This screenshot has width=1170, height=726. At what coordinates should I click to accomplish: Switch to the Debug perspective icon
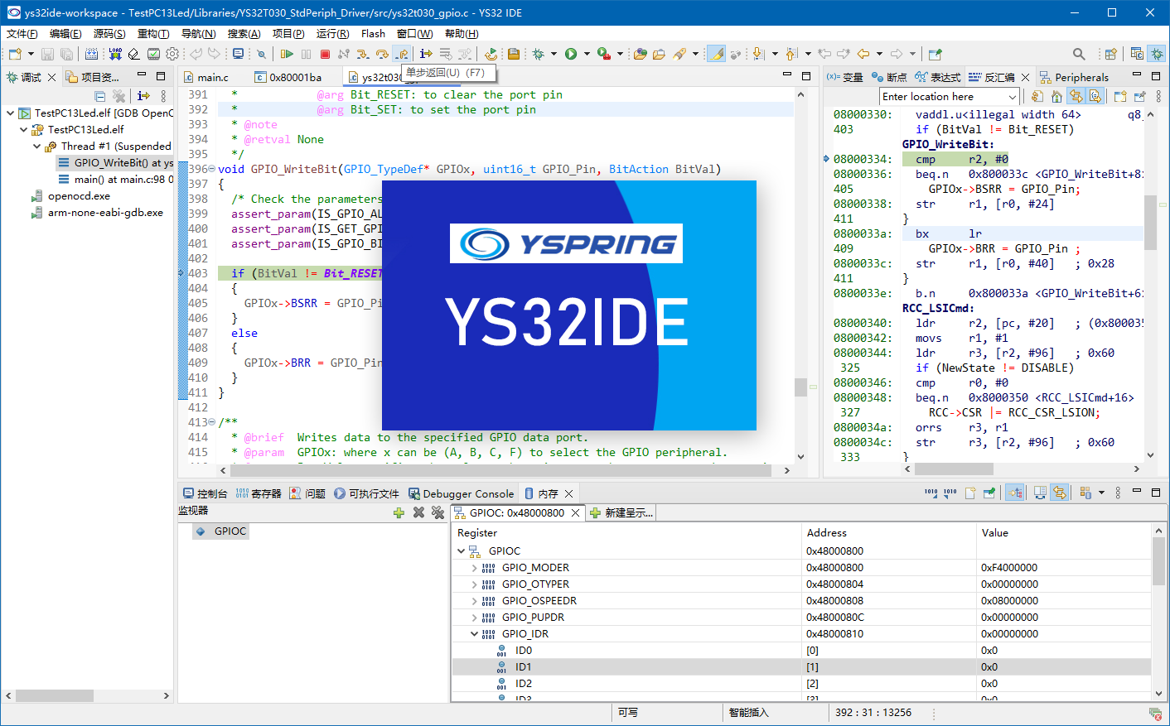click(x=1157, y=54)
